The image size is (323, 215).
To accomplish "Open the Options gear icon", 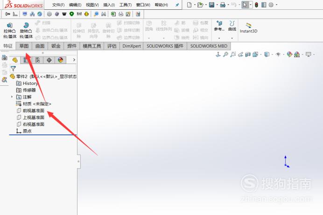I will tap(271, 5).
